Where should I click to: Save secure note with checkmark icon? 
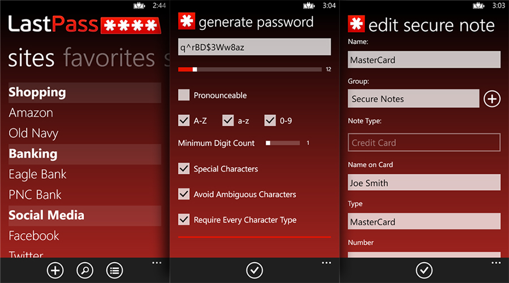[424, 271]
